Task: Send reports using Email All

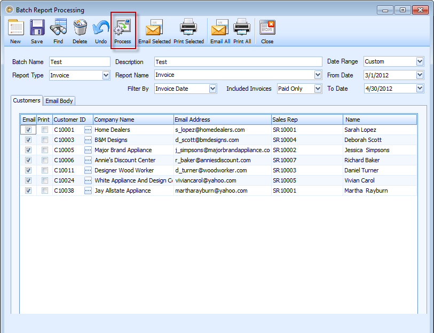Action: coord(220,31)
